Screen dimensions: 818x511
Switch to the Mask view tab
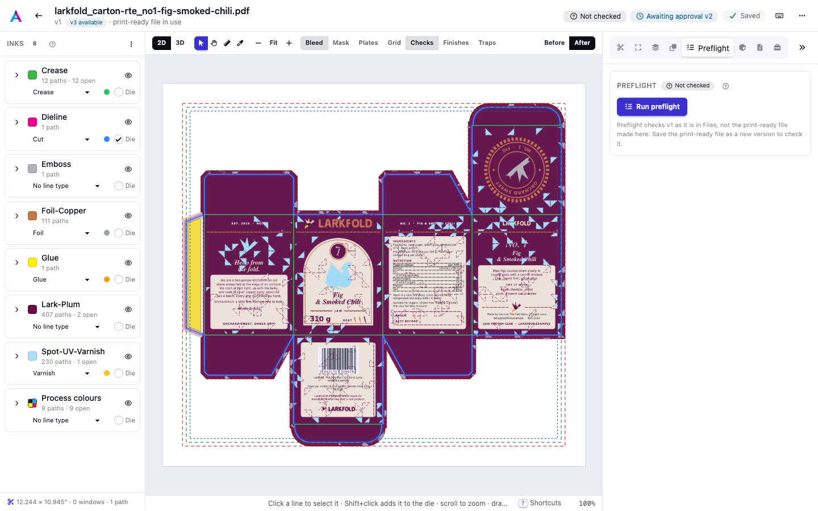pos(341,43)
